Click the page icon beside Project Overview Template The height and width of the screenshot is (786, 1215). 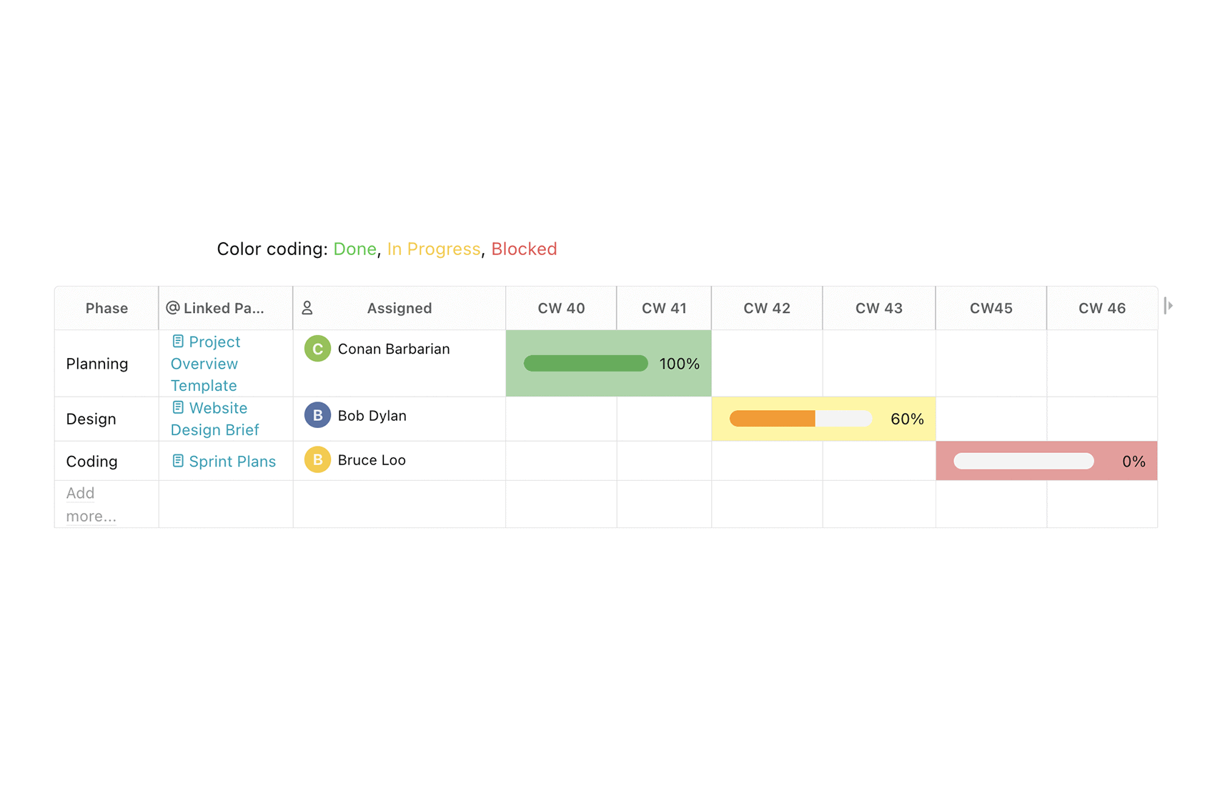[x=178, y=342]
